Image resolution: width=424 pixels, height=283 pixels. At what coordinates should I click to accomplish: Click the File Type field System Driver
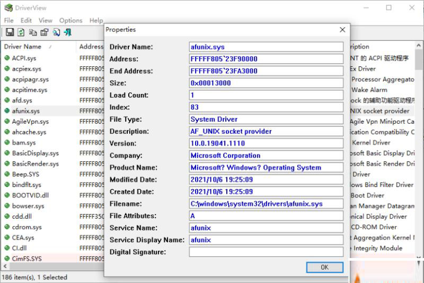point(267,119)
